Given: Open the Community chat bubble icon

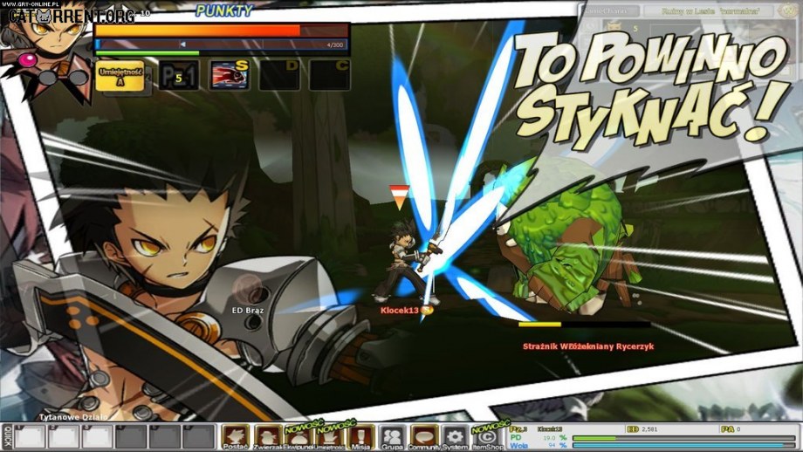Looking at the screenshot, I should [424, 436].
